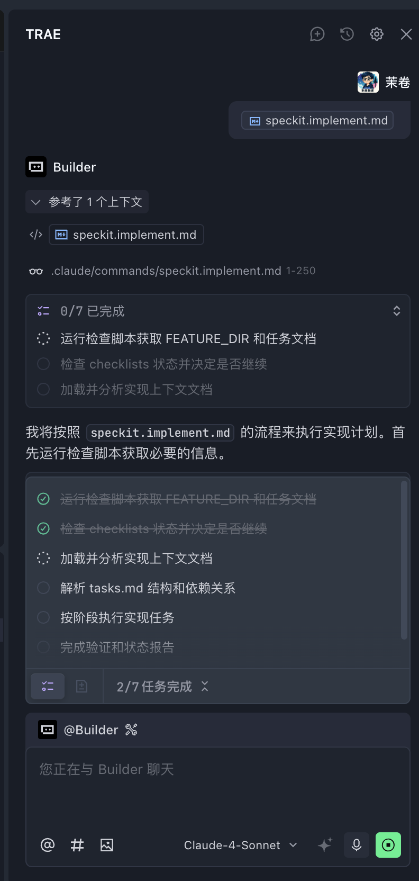
Task: Attach an image using picture icon
Action: pos(107,845)
